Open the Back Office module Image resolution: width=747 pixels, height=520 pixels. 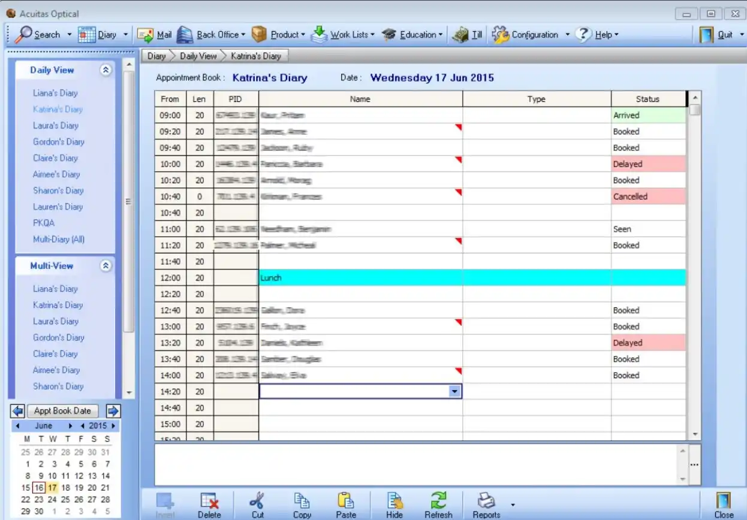pyautogui.click(x=217, y=34)
